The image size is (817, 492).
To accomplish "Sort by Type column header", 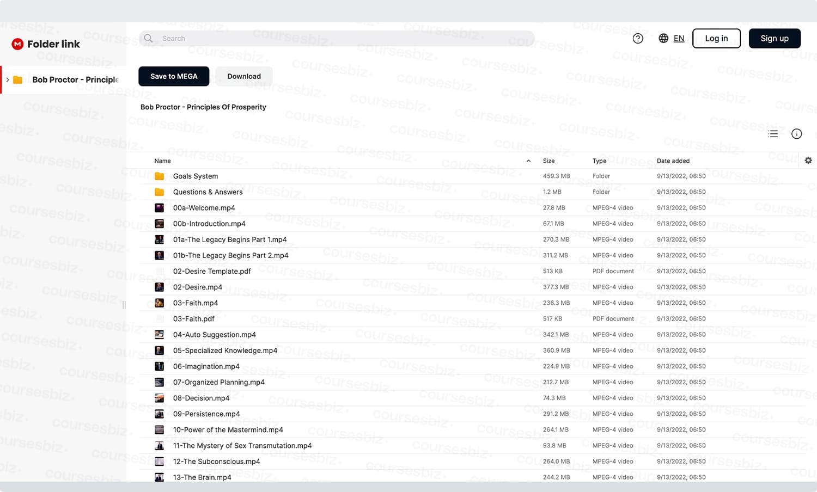I will coord(599,161).
